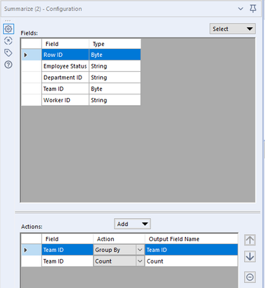Open the Configuration gear tab icon
265x288 pixels.
tap(9, 29)
